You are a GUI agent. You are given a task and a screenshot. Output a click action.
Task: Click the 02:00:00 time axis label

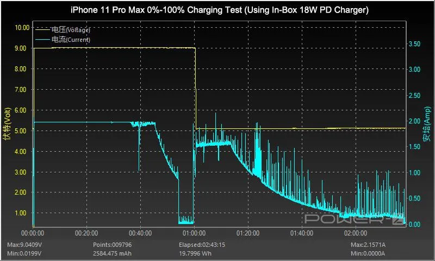pyautogui.click(x=356, y=233)
